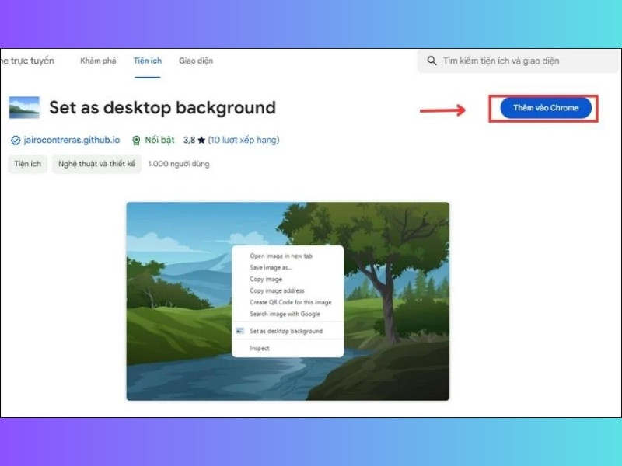Click the Thêm vào Chrome button

point(546,108)
